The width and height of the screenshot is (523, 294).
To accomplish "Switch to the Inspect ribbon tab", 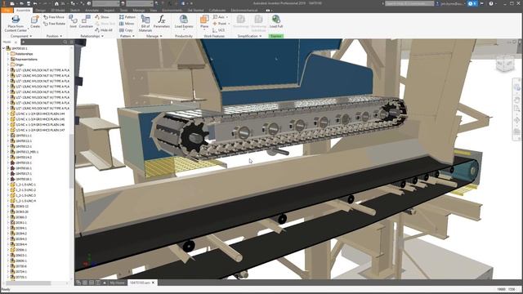I will 109,11.
